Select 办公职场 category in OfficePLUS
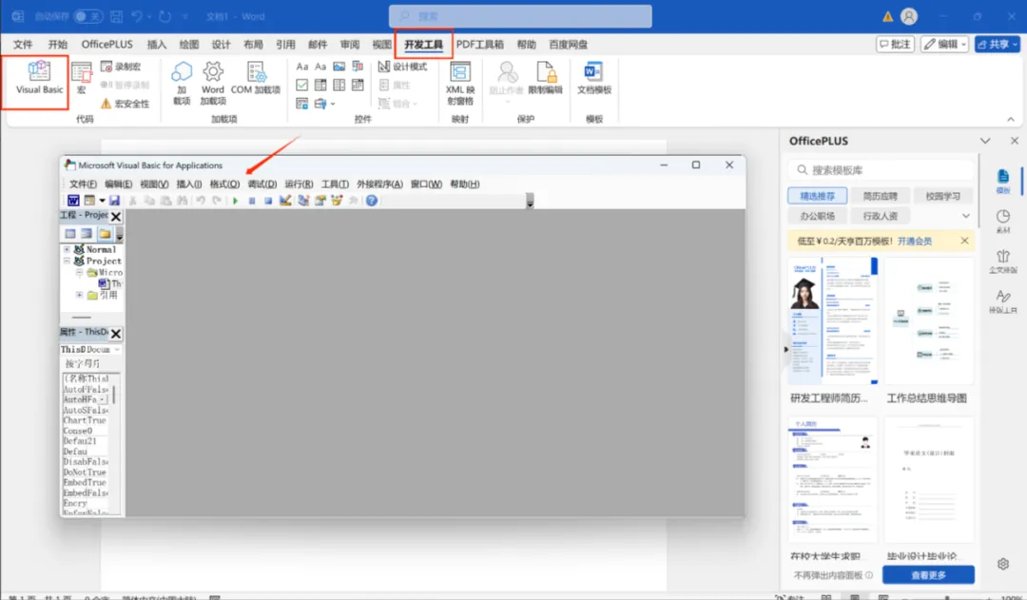The image size is (1027, 600). [818, 216]
